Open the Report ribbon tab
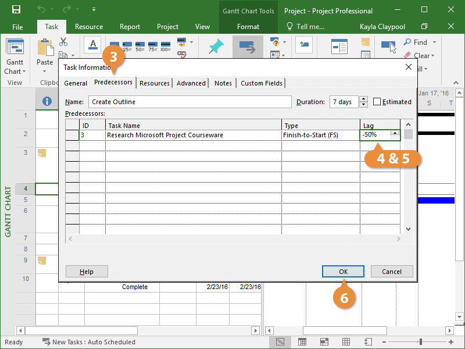Image resolution: width=465 pixels, height=349 pixels. click(130, 27)
